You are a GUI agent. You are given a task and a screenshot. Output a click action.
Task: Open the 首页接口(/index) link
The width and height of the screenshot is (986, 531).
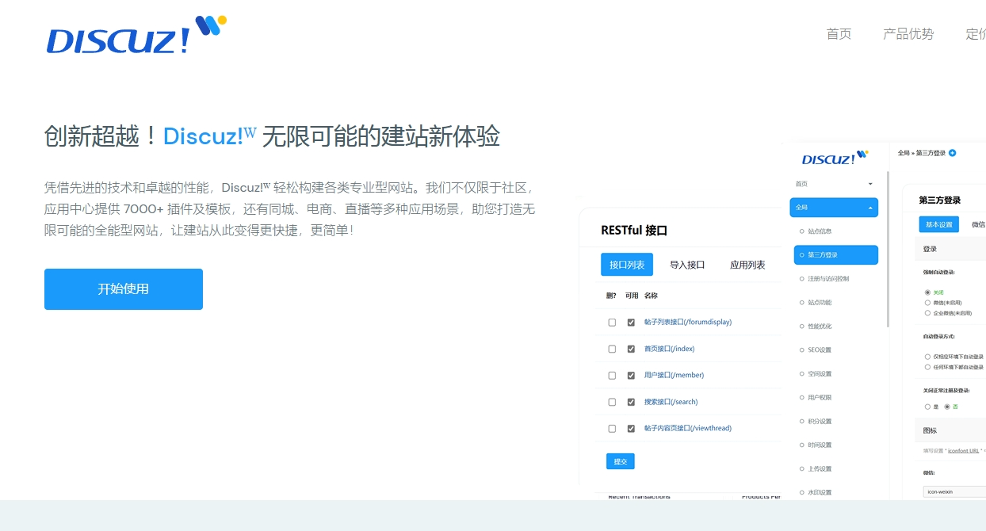[x=670, y=349]
